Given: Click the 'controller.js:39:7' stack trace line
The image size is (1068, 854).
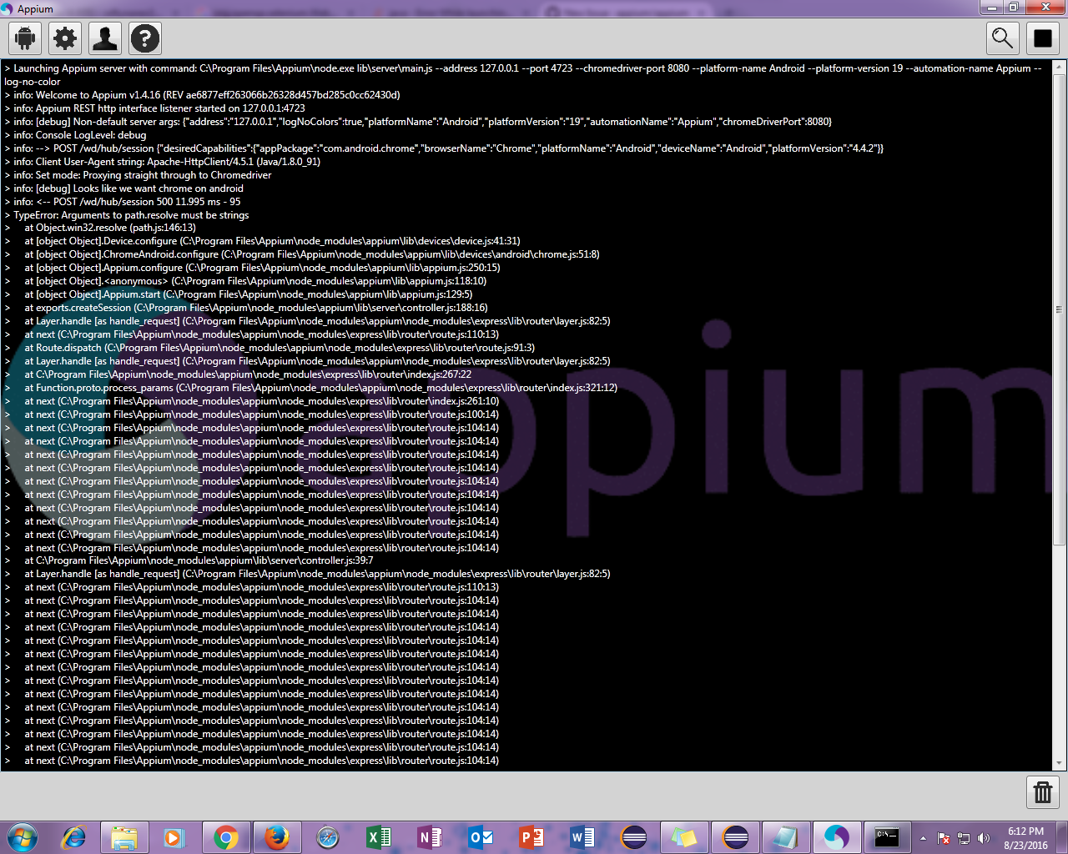Looking at the screenshot, I should coord(189,560).
